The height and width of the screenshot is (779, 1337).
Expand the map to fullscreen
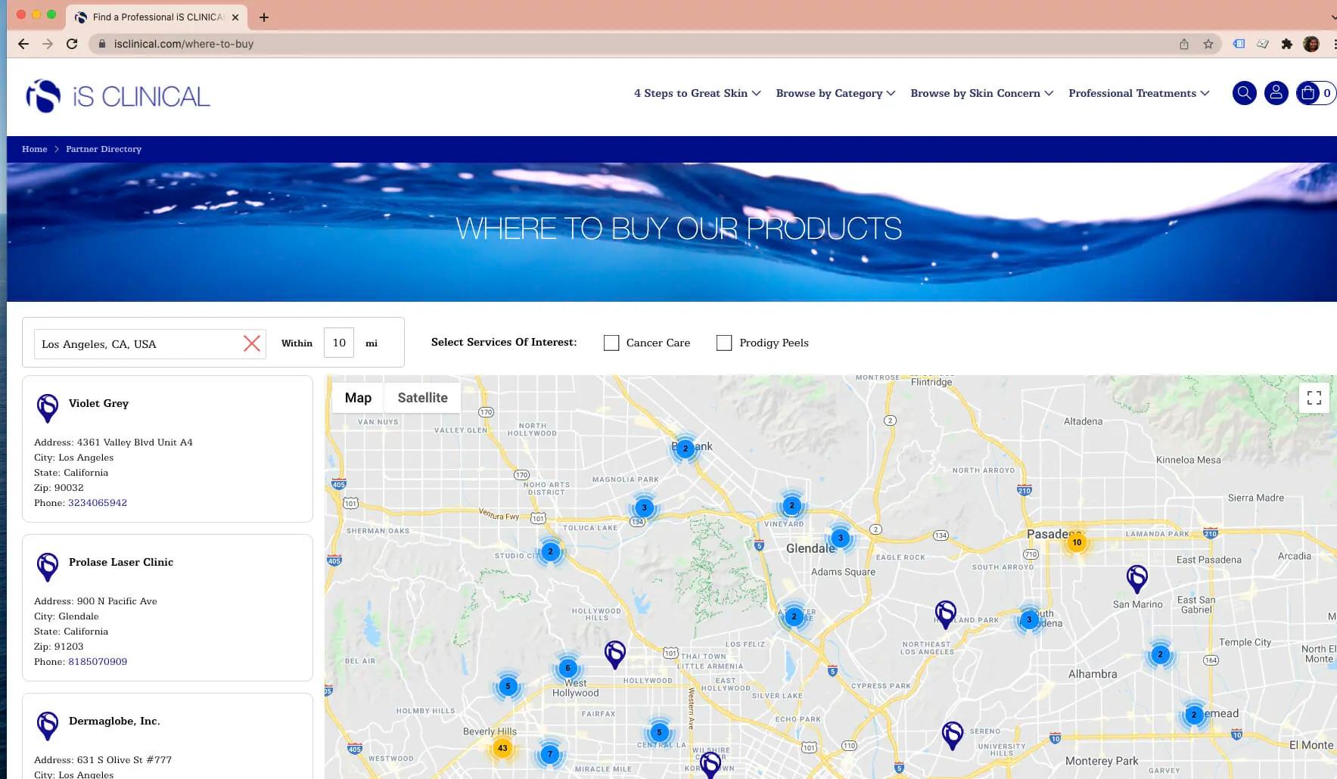point(1314,397)
